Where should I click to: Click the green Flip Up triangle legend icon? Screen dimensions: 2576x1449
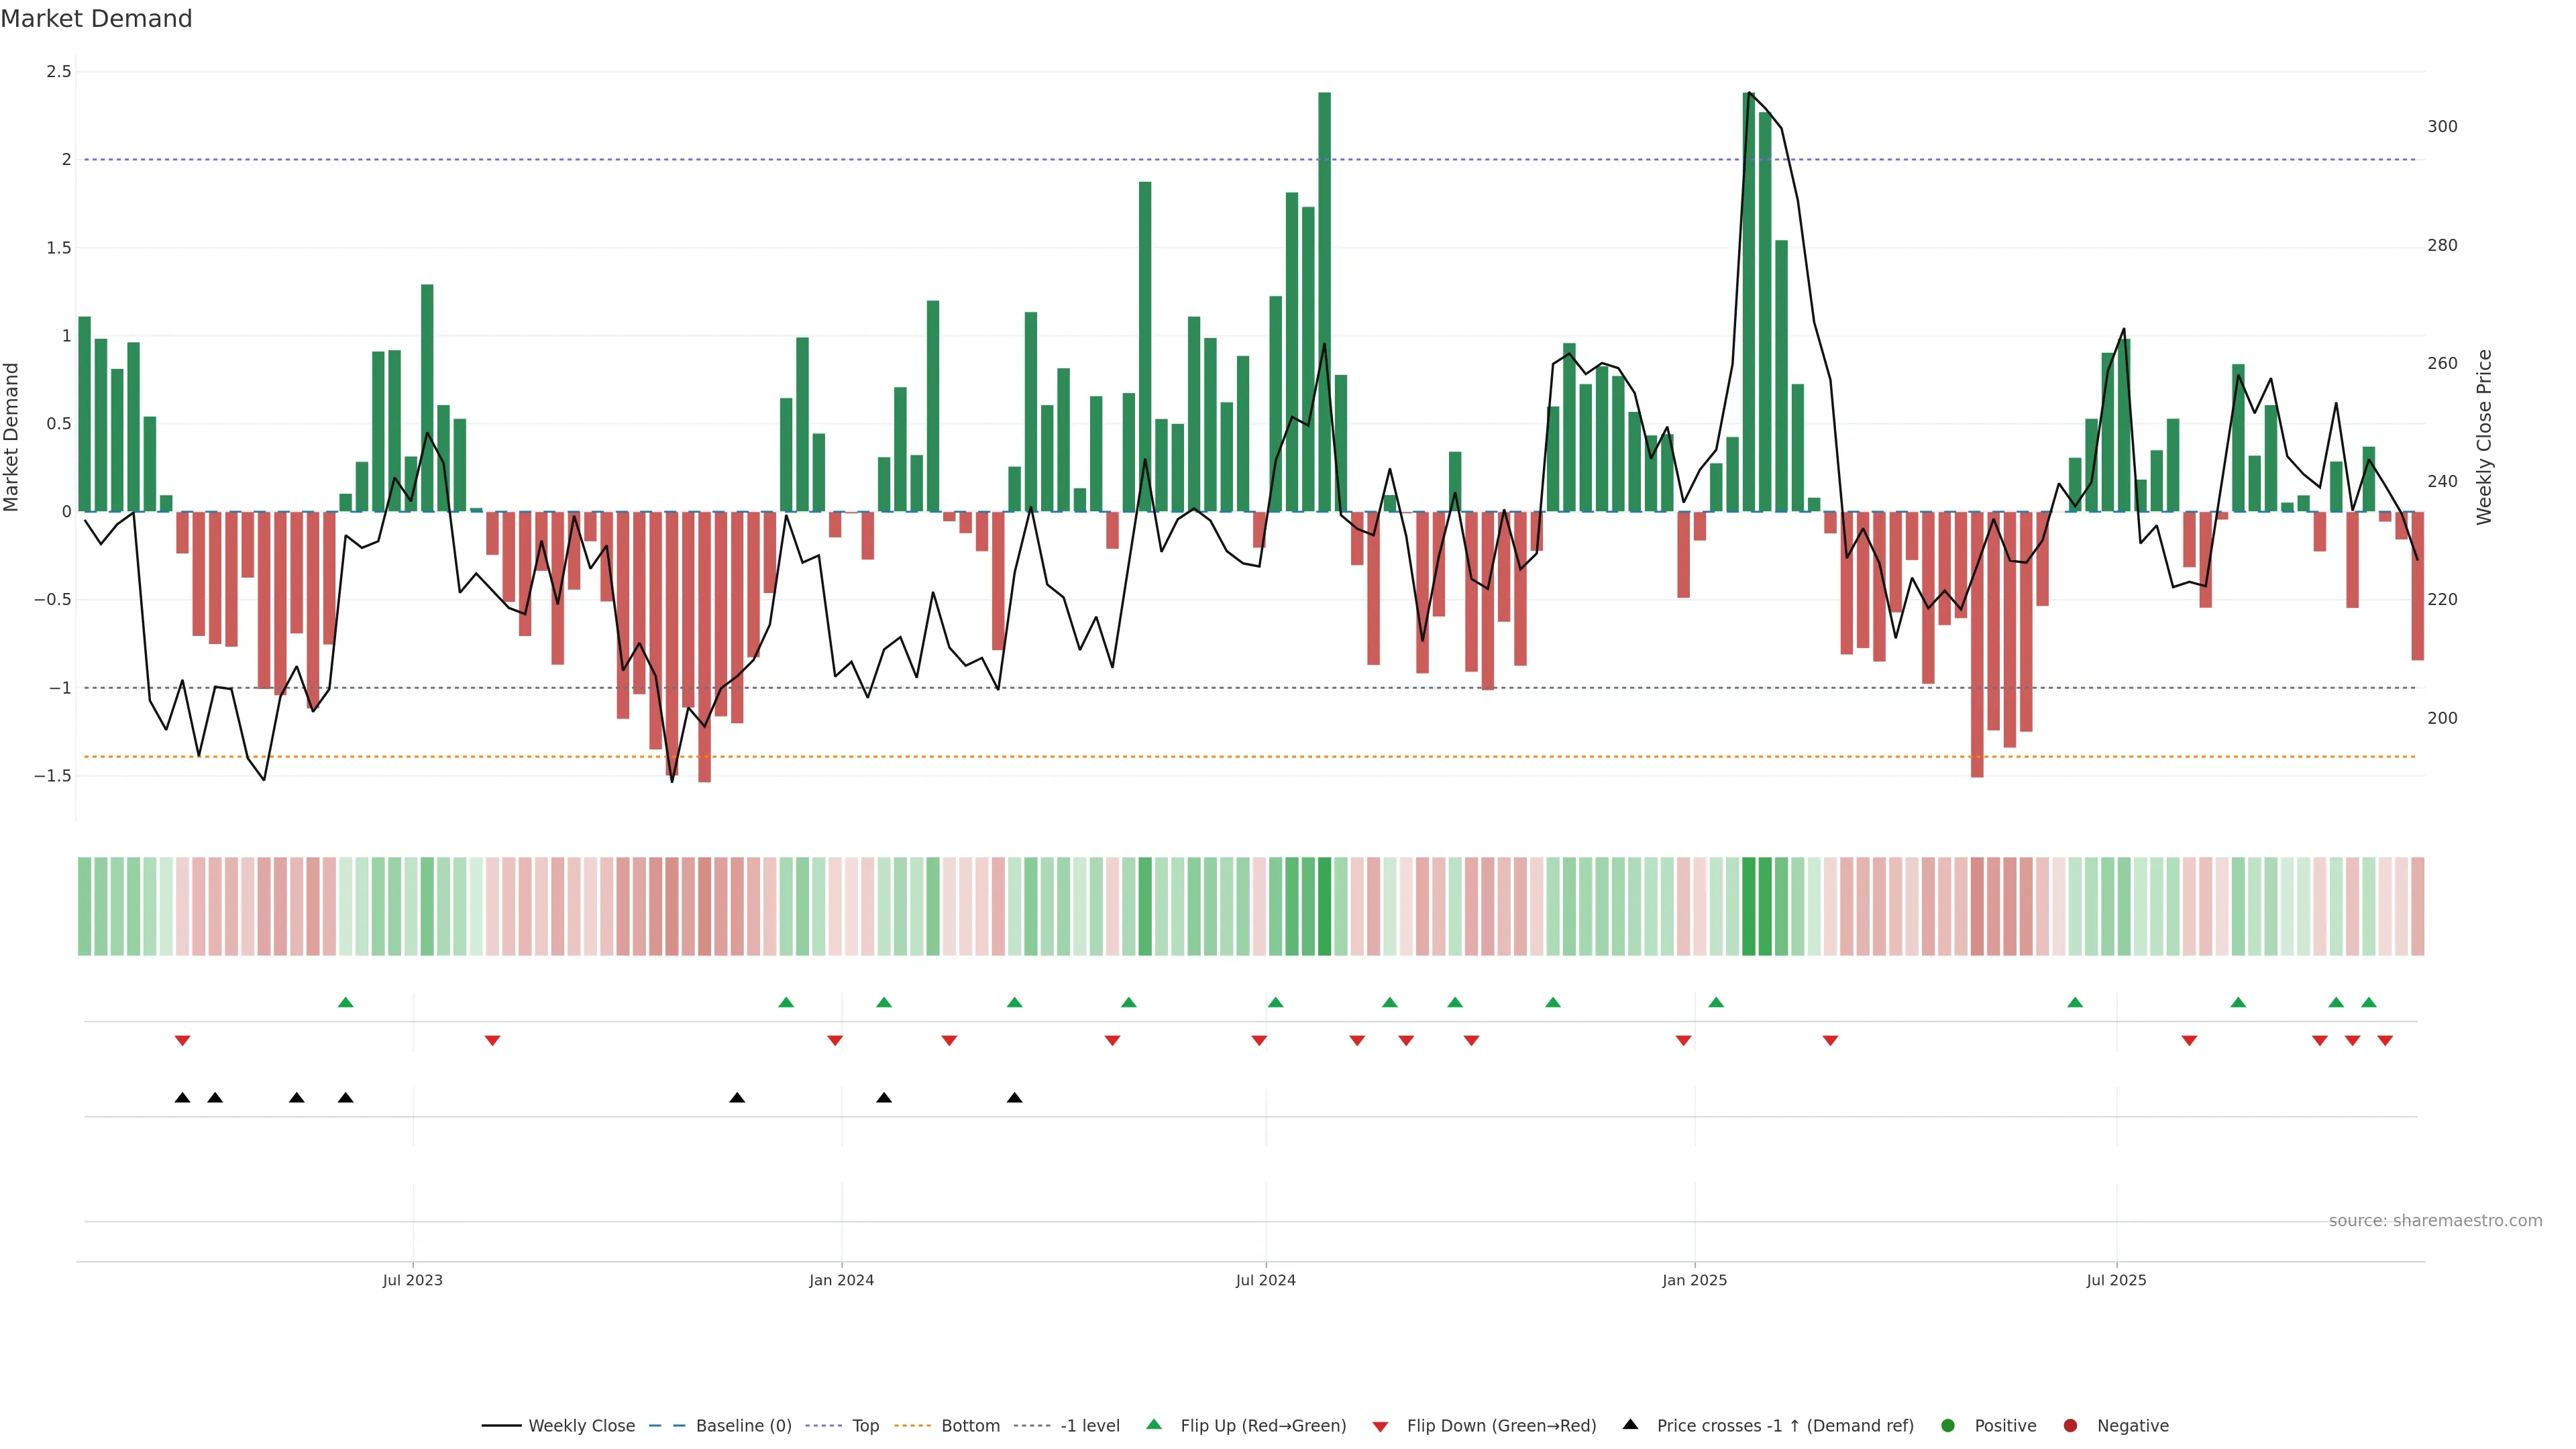tap(1154, 1424)
